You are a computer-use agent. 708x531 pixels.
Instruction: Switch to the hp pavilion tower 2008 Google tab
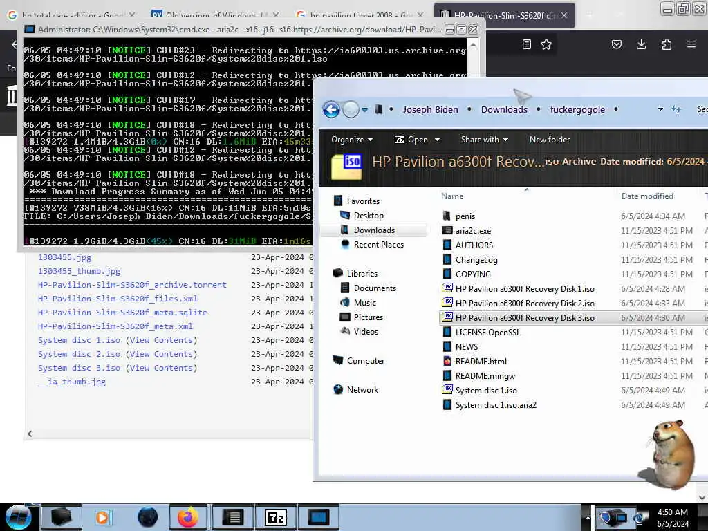pyautogui.click(x=360, y=15)
